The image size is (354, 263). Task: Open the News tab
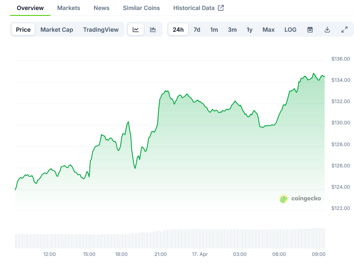pos(102,8)
